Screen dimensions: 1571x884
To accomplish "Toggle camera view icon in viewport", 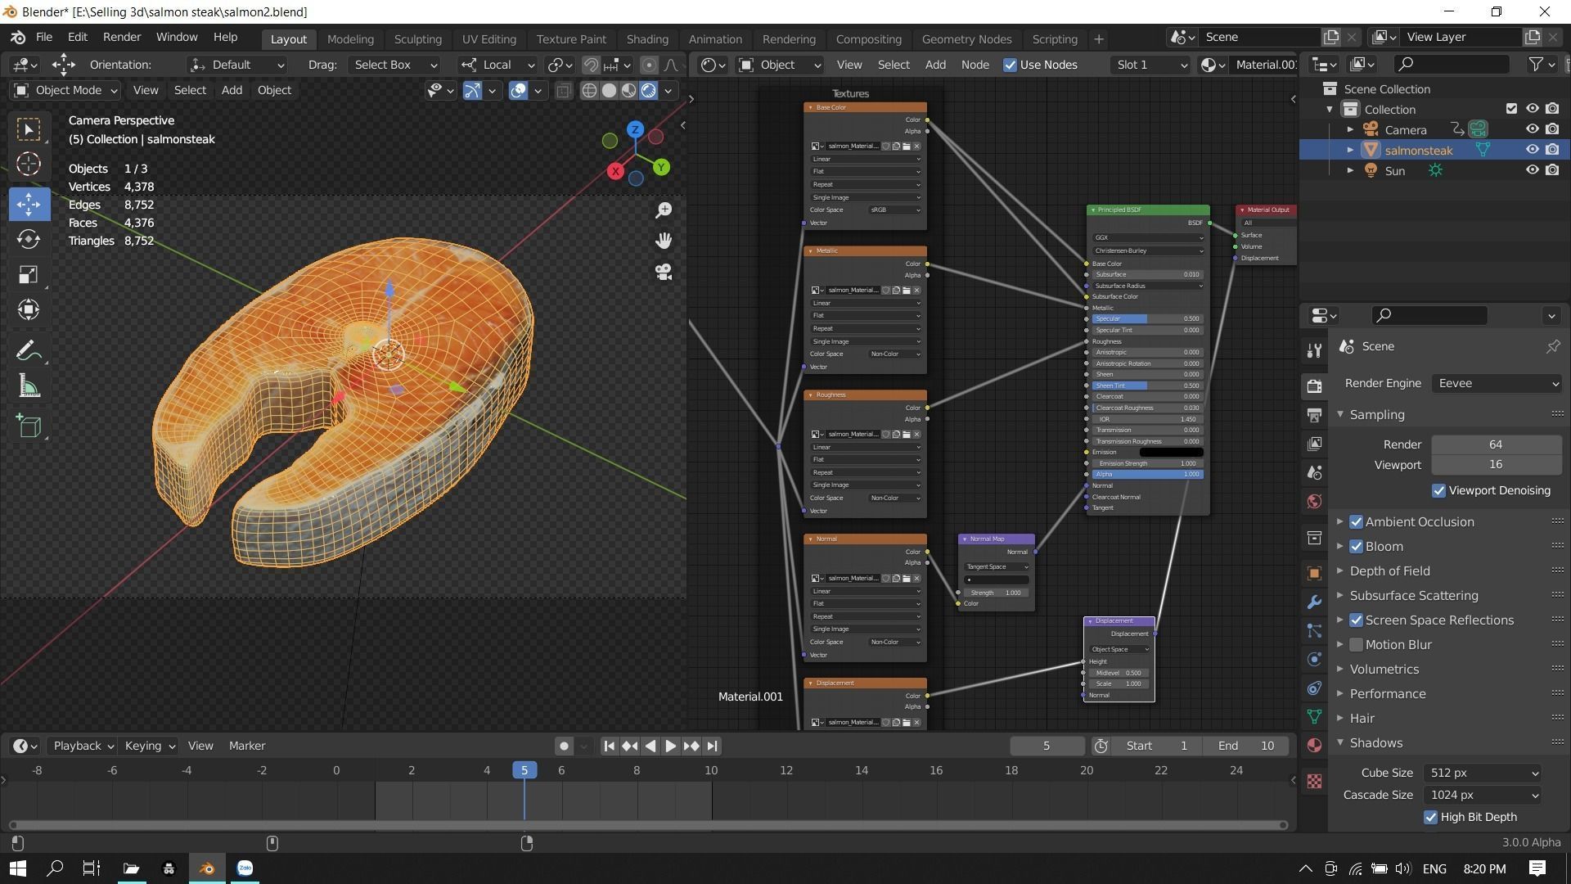I will 664,272.
